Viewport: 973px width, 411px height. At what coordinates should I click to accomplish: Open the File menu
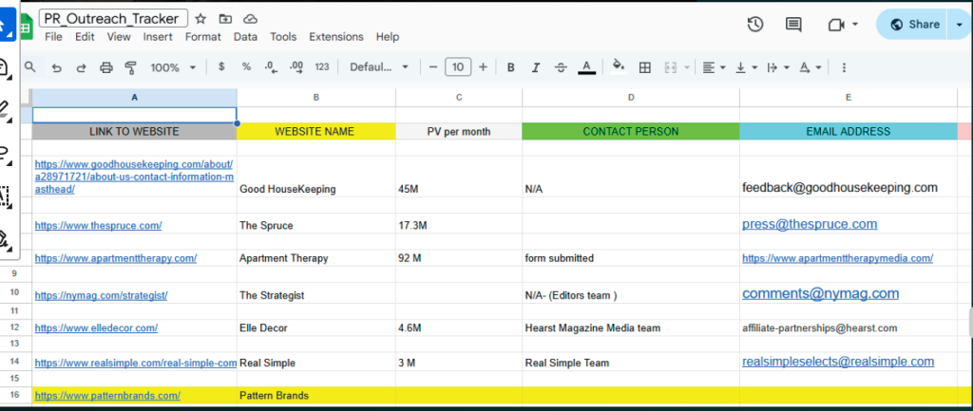(53, 37)
